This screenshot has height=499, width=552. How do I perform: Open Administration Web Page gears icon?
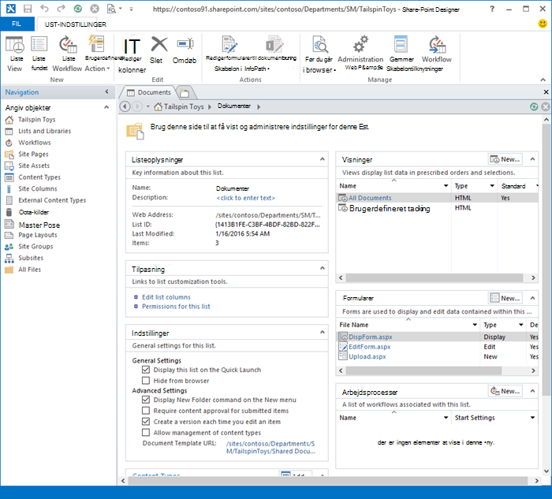360,44
